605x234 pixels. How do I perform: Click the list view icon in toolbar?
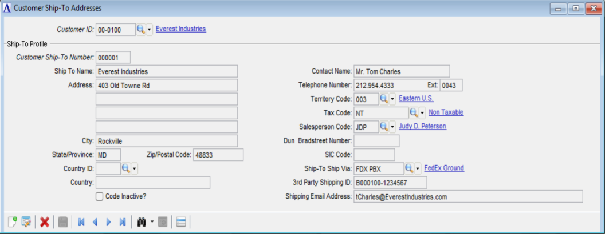click(x=180, y=222)
